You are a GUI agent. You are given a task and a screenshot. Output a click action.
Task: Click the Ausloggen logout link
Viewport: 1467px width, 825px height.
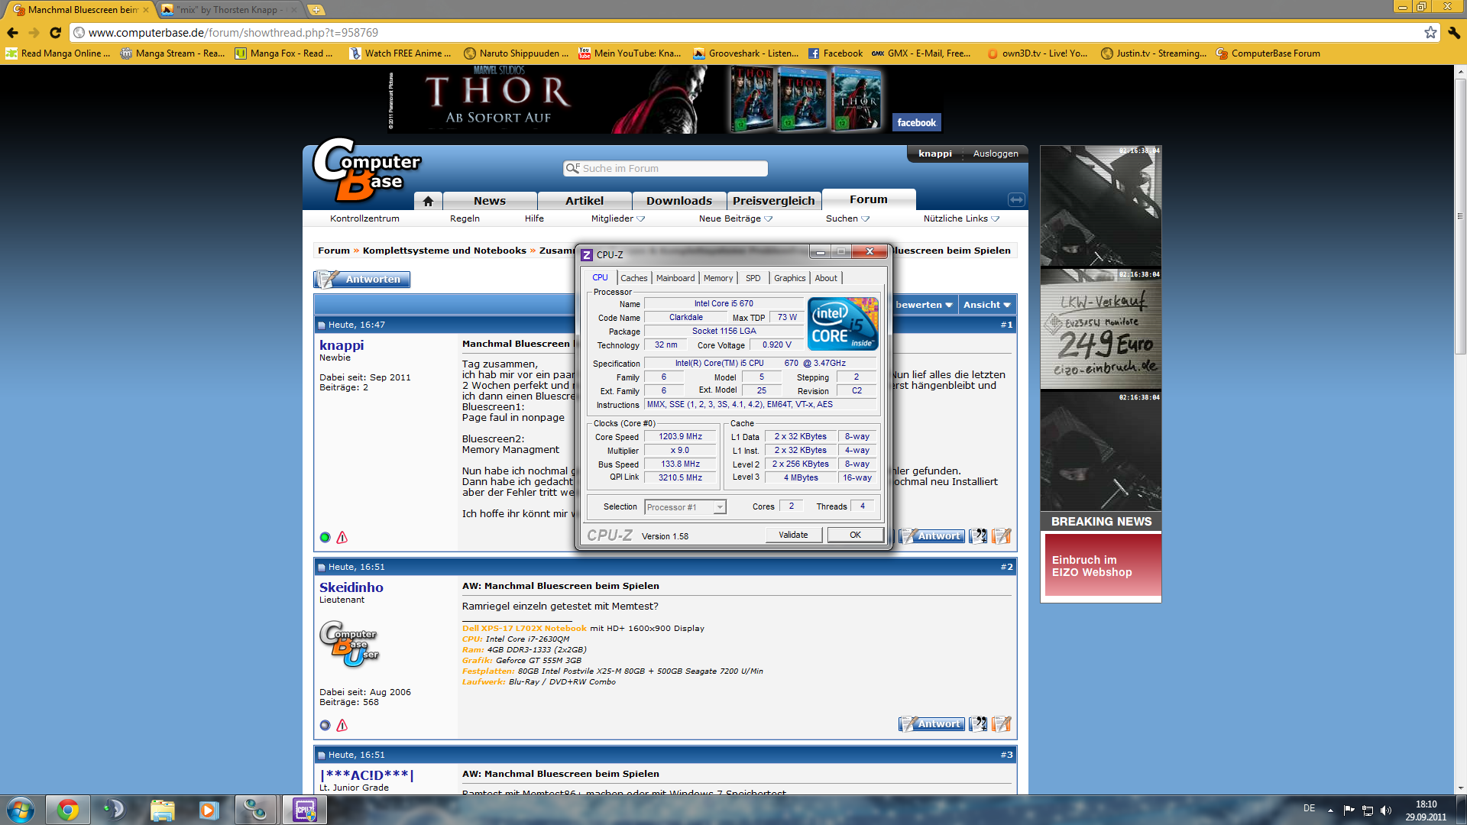pos(995,154)
